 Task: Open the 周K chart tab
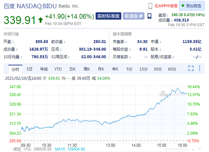pos(87,69)
